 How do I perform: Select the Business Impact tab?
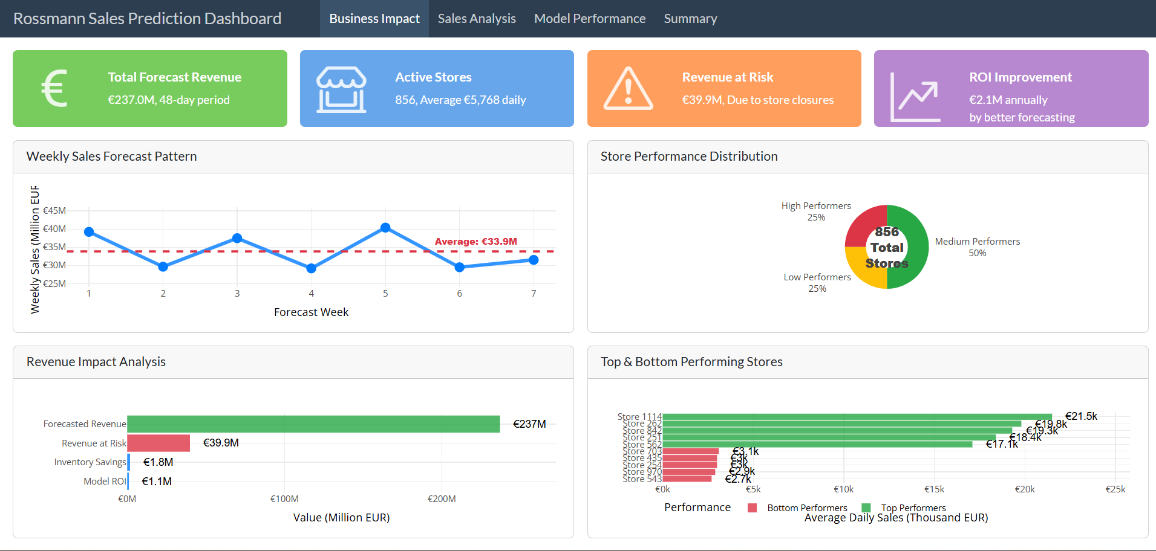tap(374, 19)
